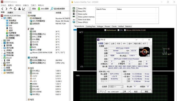
Task: Open the 处理器 #1 selection combo box
Action: tap(116, 87)
